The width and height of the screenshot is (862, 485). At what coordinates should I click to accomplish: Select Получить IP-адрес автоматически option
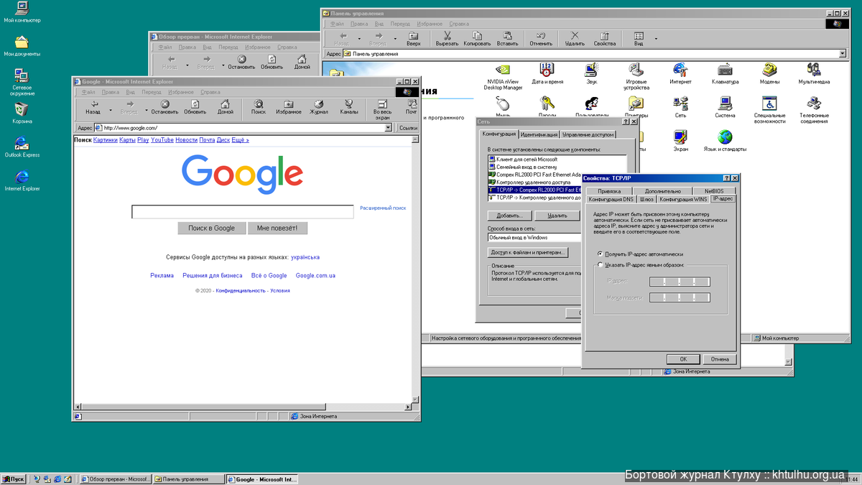[600, 254]
